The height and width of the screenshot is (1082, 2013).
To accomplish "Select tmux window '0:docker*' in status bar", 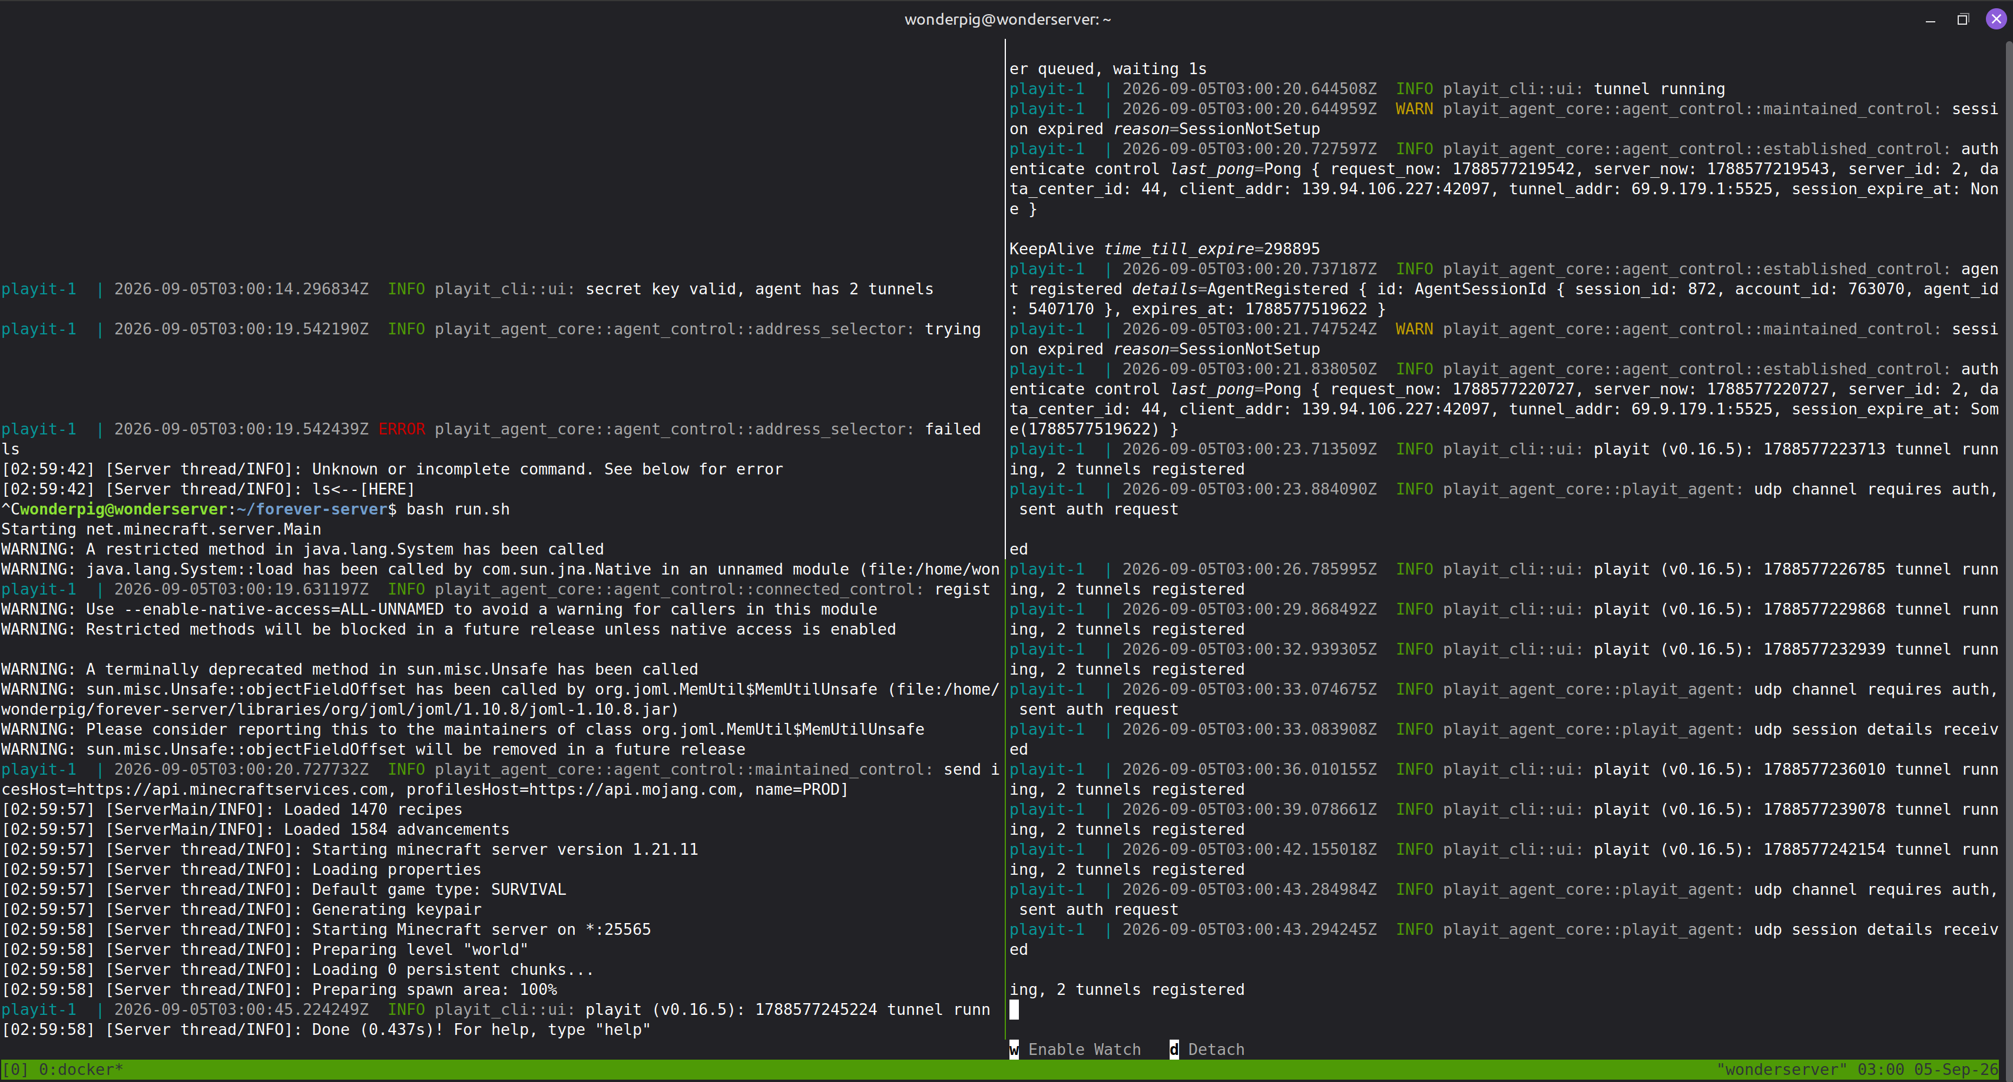I will [81, 1068].
